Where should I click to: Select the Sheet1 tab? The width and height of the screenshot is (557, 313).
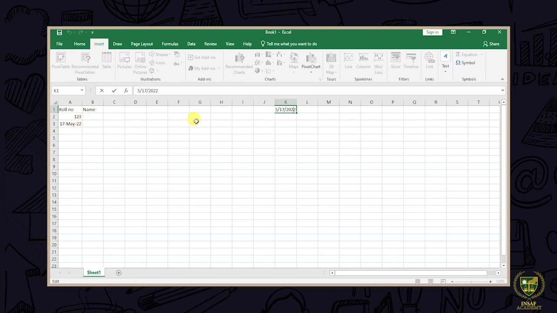[x=94, y=273]
